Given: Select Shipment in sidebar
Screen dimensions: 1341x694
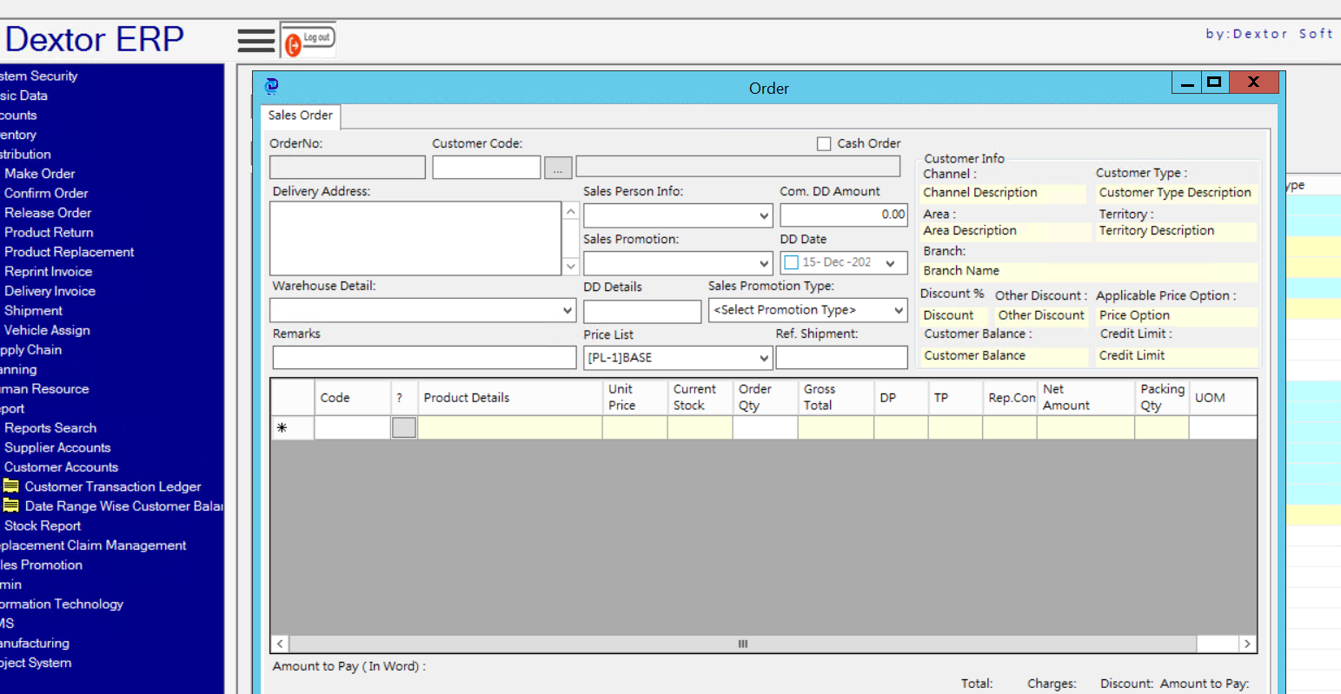Looking at the screenshot, I should pyautogui.click(x=33, y=310).
